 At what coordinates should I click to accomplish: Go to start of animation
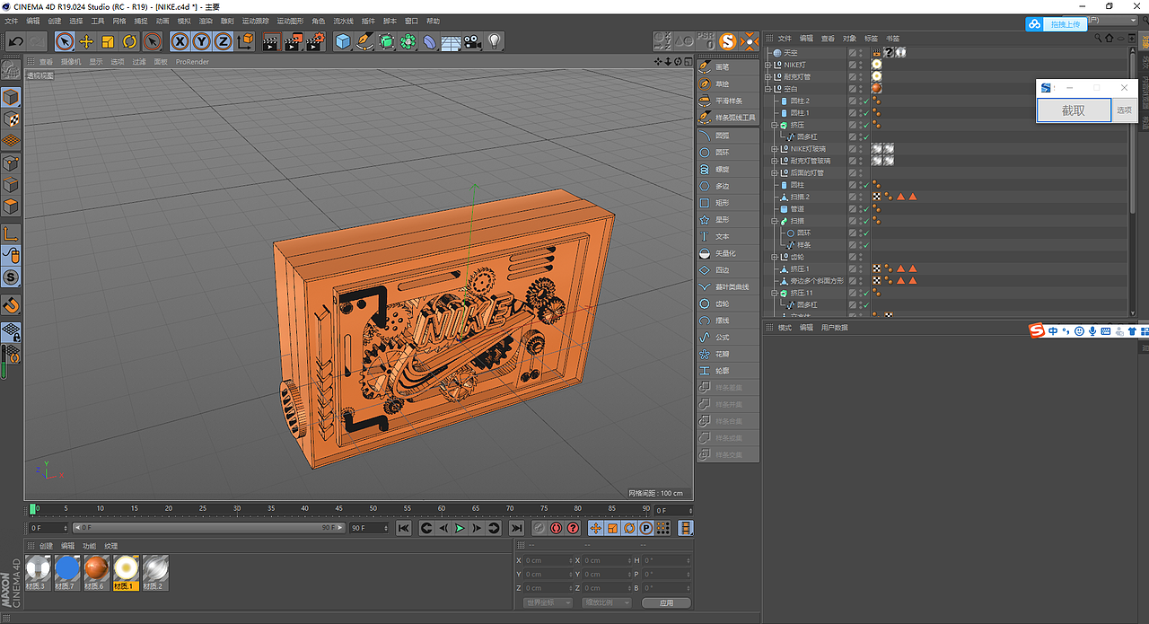tap(404, 529)
